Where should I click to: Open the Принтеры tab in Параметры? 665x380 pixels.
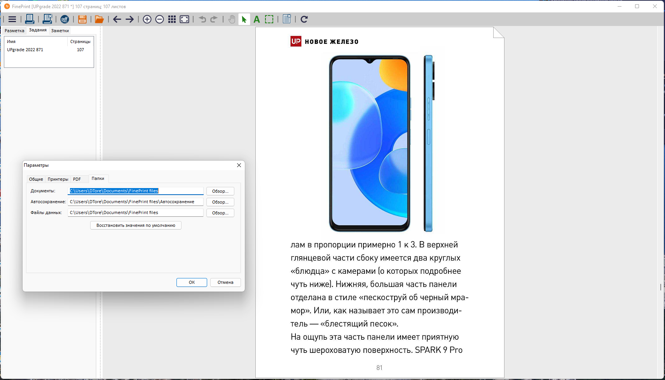pyautogui.click(x=58, y=179)
